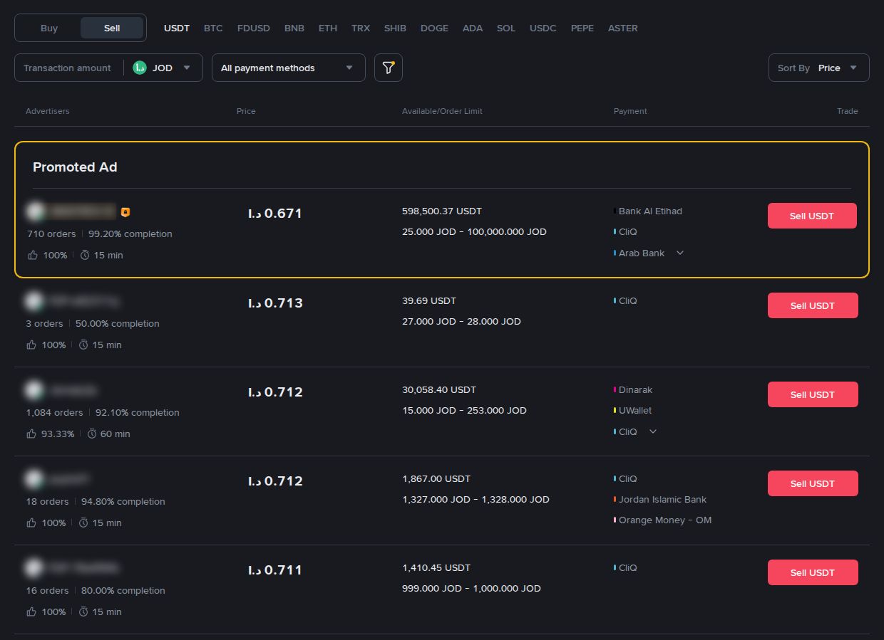Click the 598,500.37 USDT available amount
Image resolution: width=884 pixels, height=640 pixels.
click(x=442, y=211)
